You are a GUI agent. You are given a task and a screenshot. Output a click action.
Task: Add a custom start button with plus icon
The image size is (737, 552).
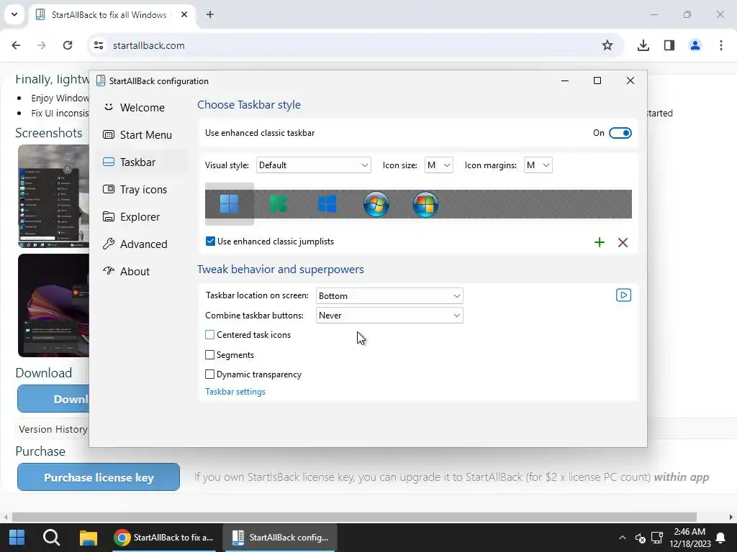[600, 242]
